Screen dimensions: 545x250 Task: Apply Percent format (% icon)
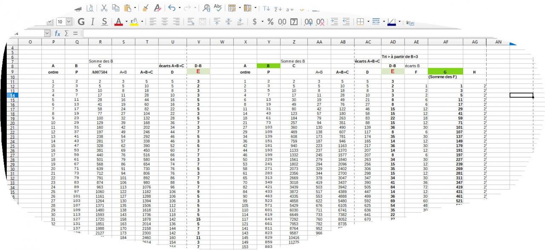coord(270,21)
